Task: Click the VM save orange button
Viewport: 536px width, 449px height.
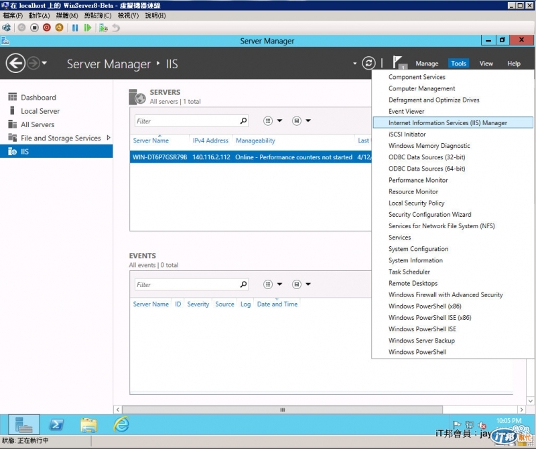Action: 59,27
